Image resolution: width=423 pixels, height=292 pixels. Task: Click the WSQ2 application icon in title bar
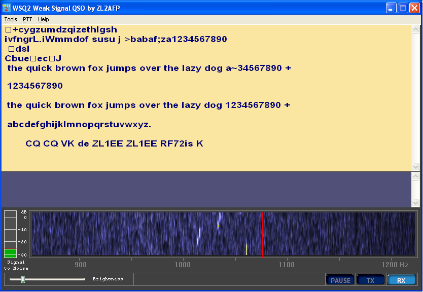(x=6, y=8)
